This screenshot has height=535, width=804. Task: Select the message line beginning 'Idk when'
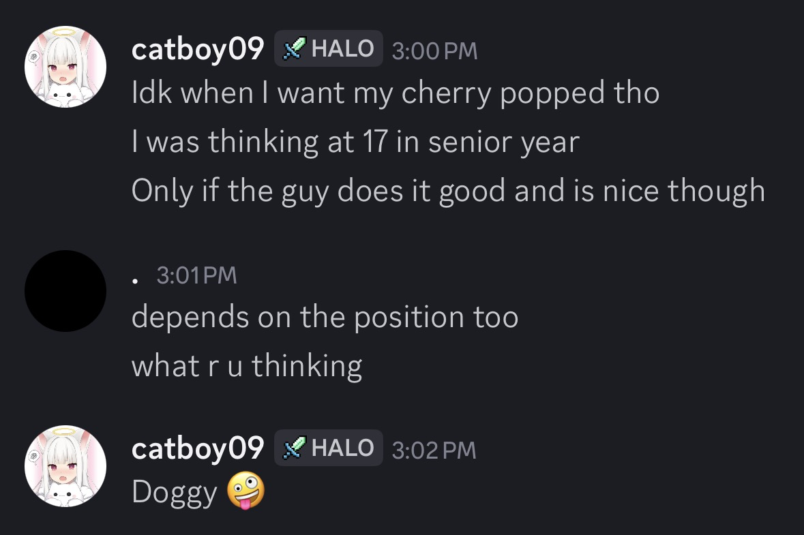point(396,94)
